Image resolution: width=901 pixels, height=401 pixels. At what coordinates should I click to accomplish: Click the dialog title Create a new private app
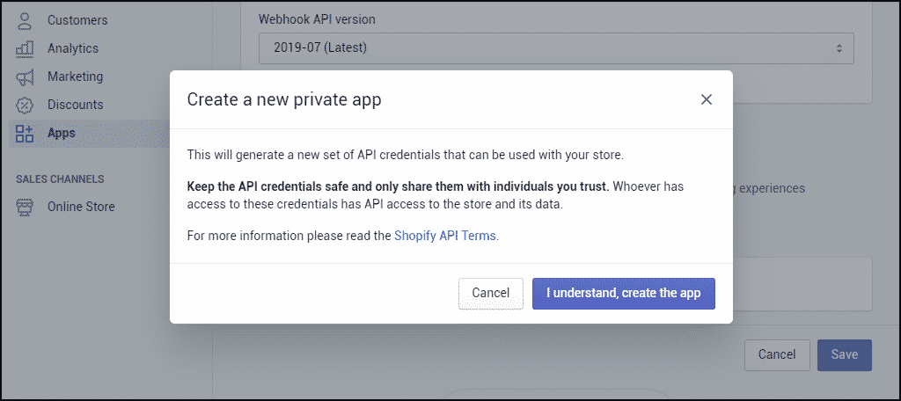coord(284,100)
